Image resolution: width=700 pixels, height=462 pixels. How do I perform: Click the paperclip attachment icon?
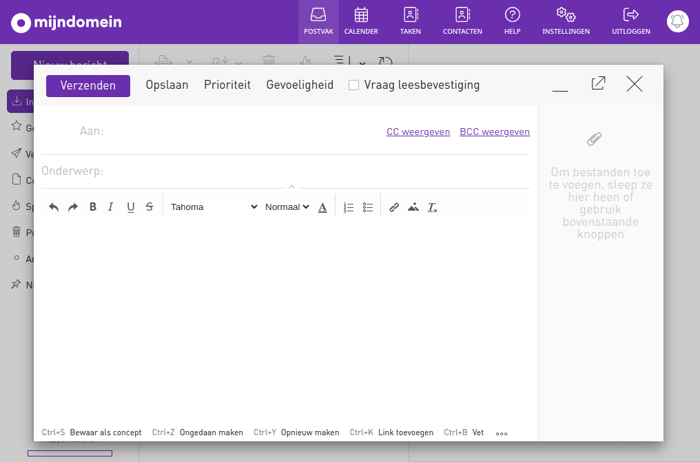[594, 139]
